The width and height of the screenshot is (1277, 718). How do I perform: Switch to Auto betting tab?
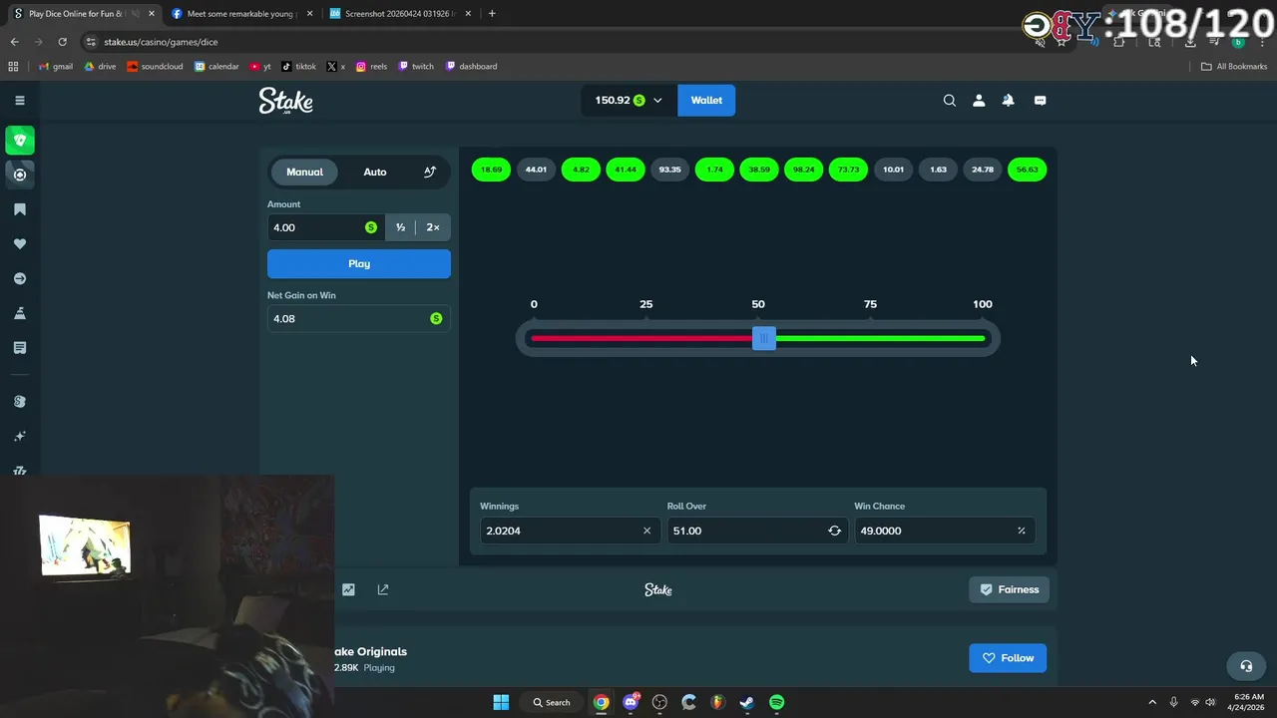375,172
